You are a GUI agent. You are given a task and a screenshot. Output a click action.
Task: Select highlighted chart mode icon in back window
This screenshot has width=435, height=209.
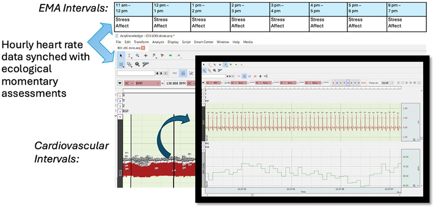(183, 73)
